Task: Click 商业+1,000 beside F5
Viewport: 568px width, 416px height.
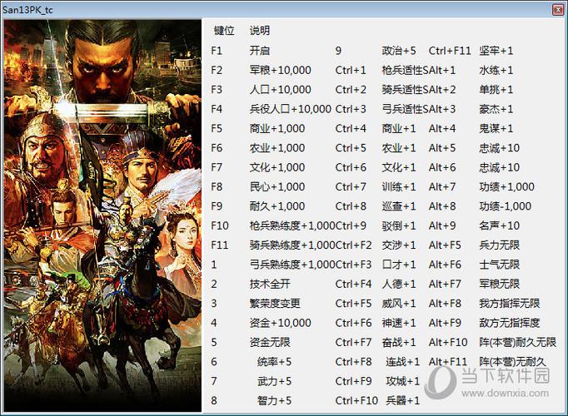Action: [x=277, y=128]
